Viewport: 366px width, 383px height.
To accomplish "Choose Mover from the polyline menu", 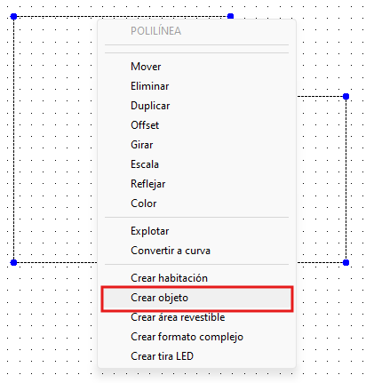I will click(x=196, y=67).
